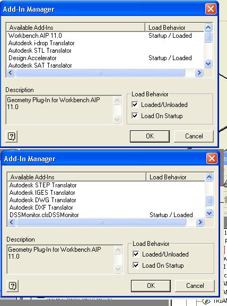Click up arrow of upper add-ins list scrollbar
The width and height of the screenshot is (227, 306).
pos(208,28)
